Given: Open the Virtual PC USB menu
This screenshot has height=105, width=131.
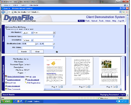Looking at the screenshot, I should pyautogui.click(x=15, y=5).
